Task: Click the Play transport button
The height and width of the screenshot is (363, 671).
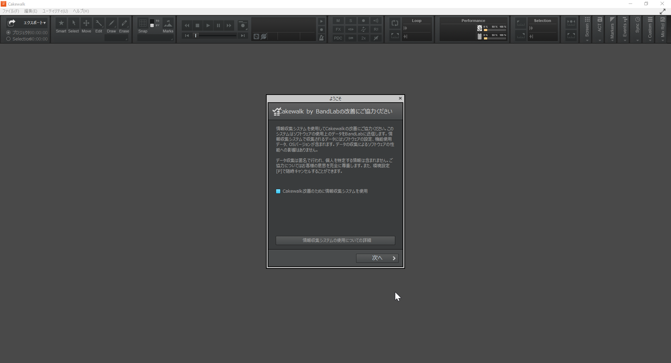Action: point(208,25)
